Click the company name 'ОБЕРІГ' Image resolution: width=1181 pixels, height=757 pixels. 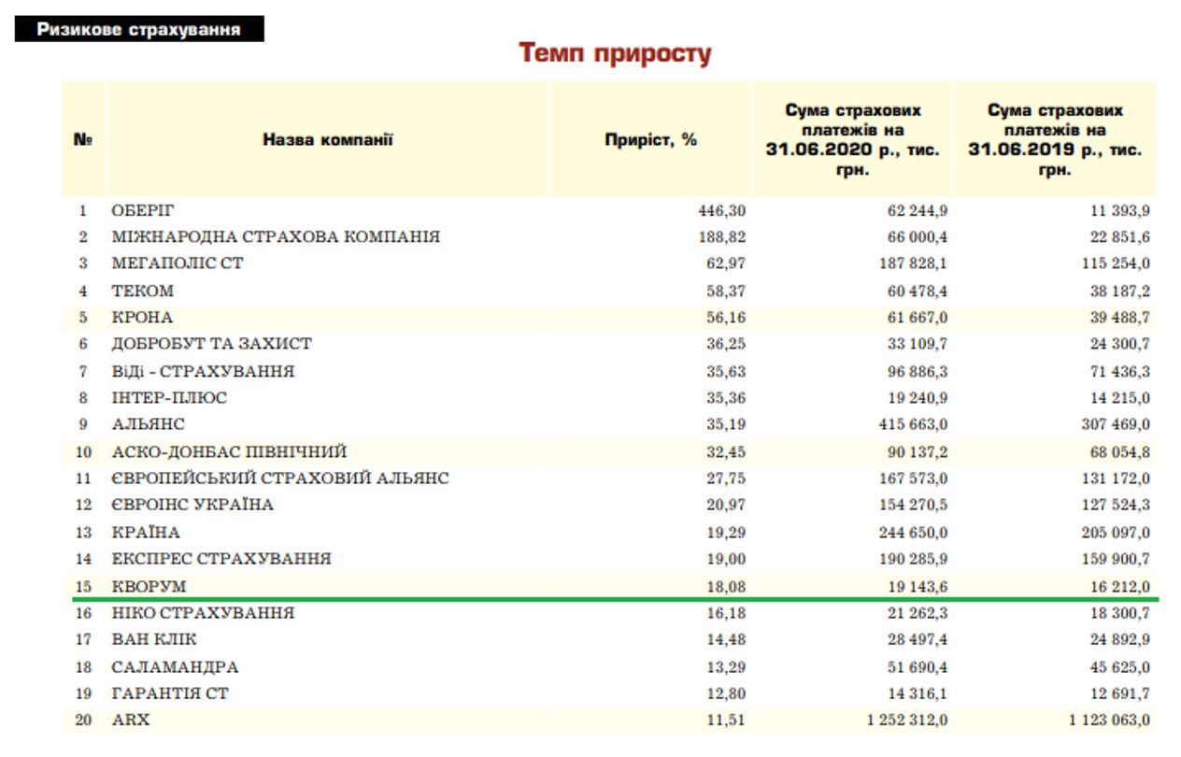(142, 210)
